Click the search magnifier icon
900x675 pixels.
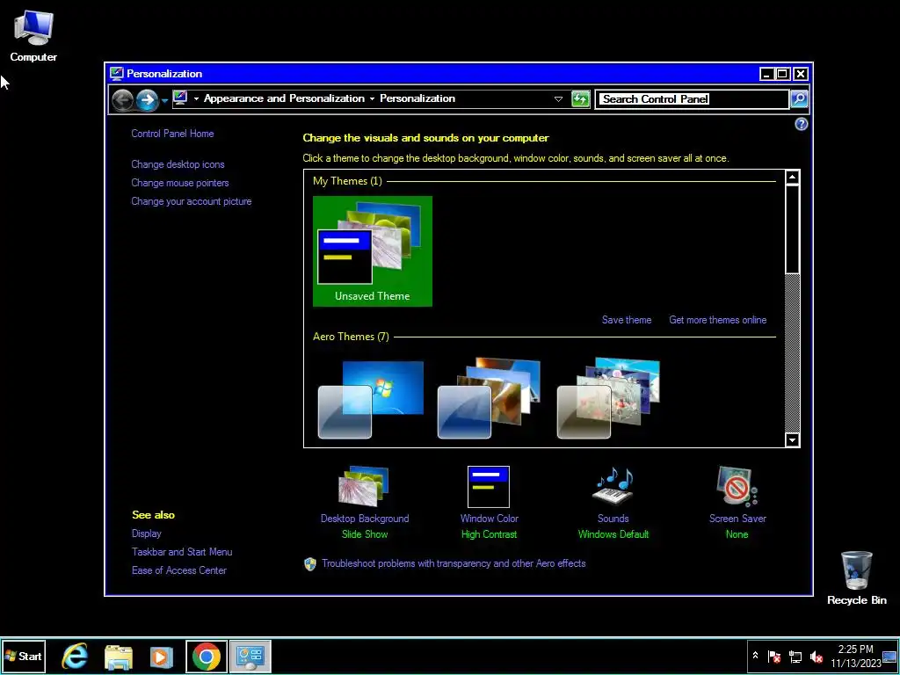(x=799, y=98)
